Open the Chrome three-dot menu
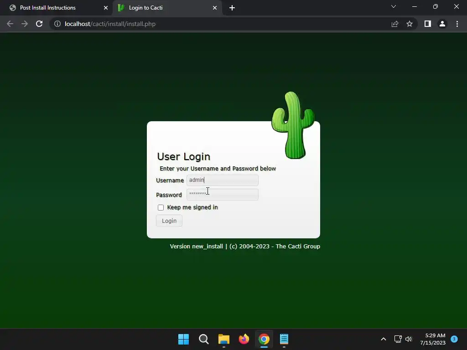The width and height of the screenshot is (467, 350). click(x=457, y=24)
